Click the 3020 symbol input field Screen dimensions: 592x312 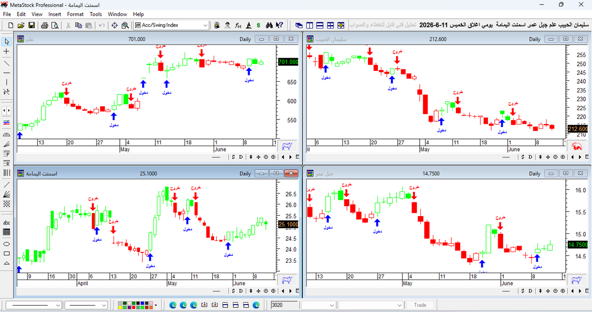pos(285,305)
